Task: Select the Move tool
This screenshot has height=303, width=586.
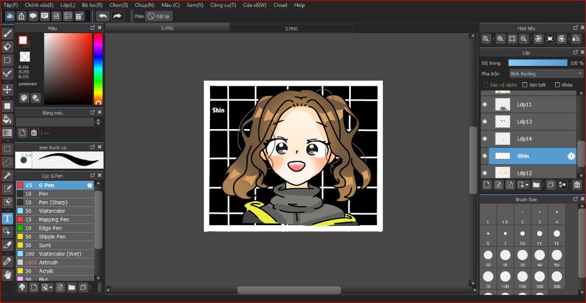Action: click(x=7, y=90)
